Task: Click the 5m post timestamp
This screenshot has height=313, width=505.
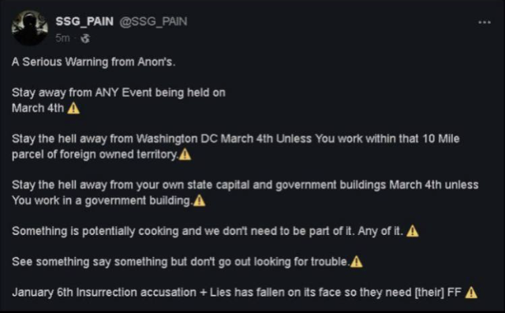Action: click(x=62, y=39)
